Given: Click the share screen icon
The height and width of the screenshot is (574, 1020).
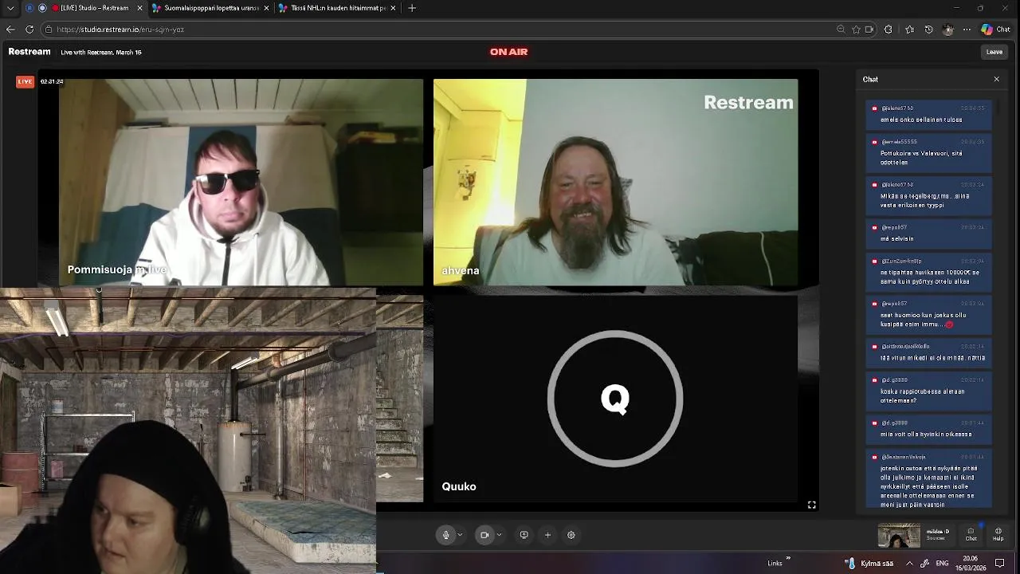Looking at the screenshot, I should [x=524, y=535].
